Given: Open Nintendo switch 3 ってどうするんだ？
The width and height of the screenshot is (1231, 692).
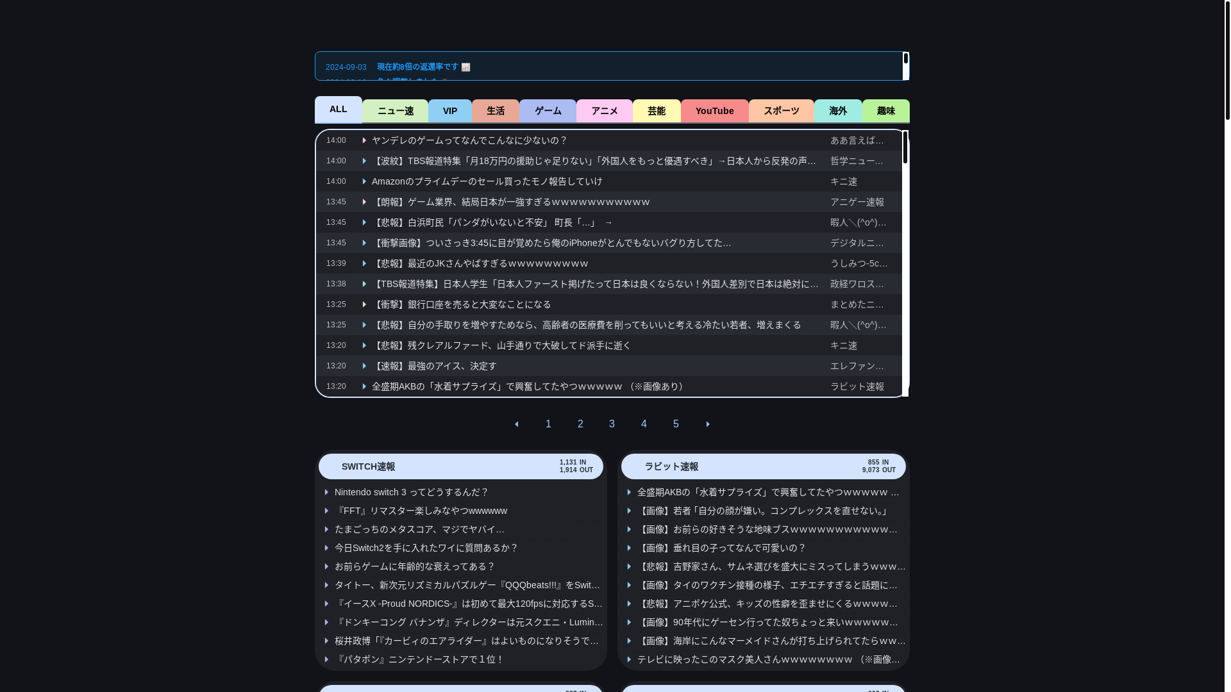Looking at the screenshot, I should click(x=412, y=492).
